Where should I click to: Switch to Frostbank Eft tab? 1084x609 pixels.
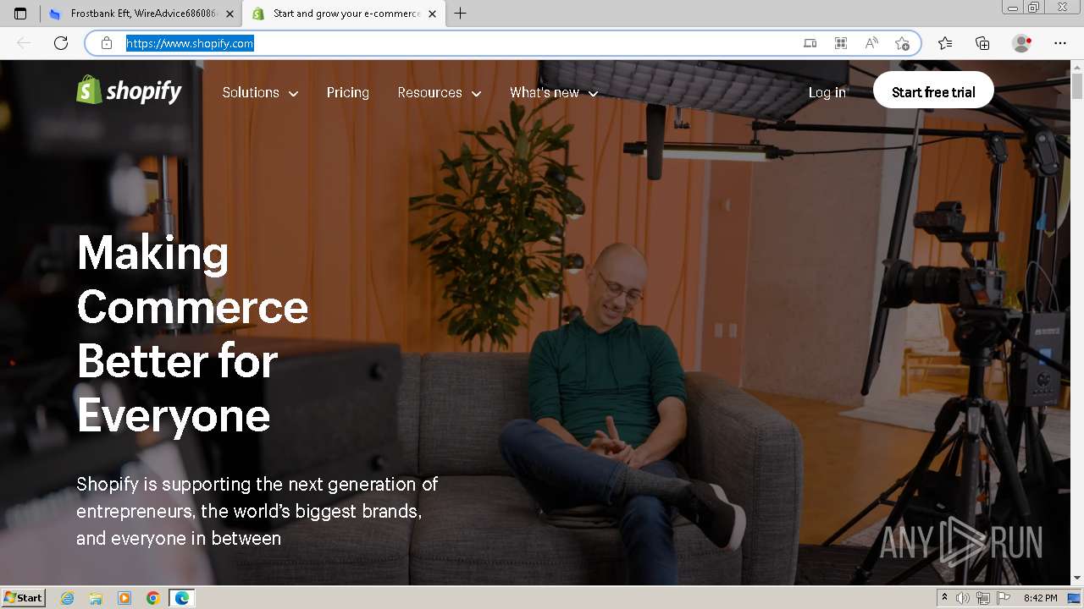(141, 14)
